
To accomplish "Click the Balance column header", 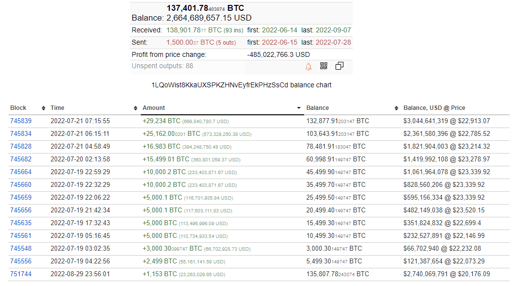I will (317, 108).
